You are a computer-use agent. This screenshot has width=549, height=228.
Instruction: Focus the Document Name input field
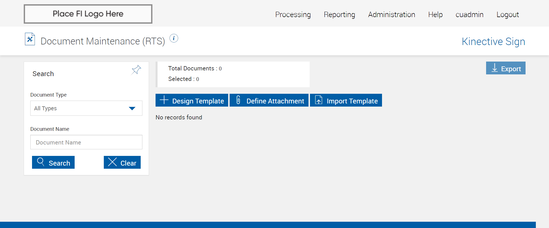tap(86, 142)
